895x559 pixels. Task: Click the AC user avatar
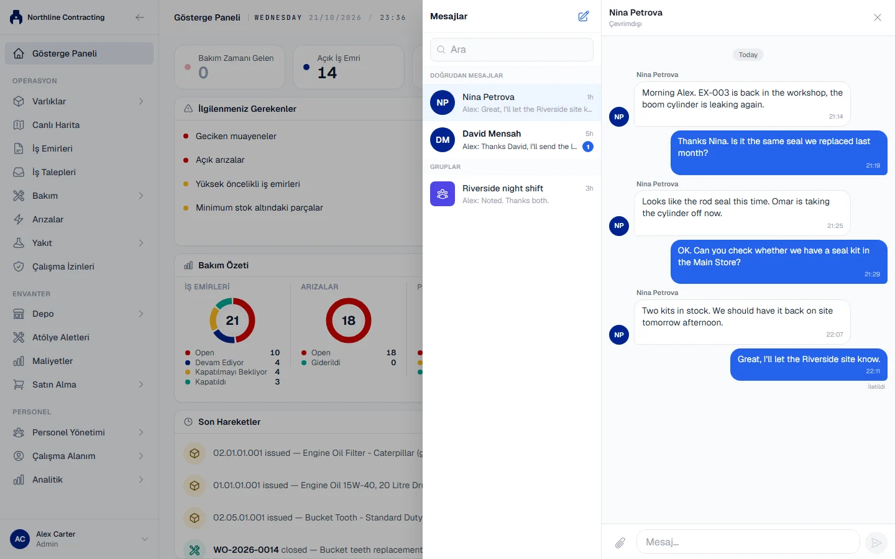pyautogui.click(x=20, y=539)
